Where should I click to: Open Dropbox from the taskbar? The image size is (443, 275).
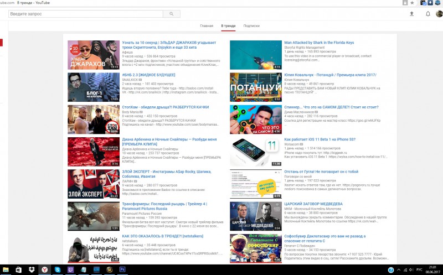(32, 269)
